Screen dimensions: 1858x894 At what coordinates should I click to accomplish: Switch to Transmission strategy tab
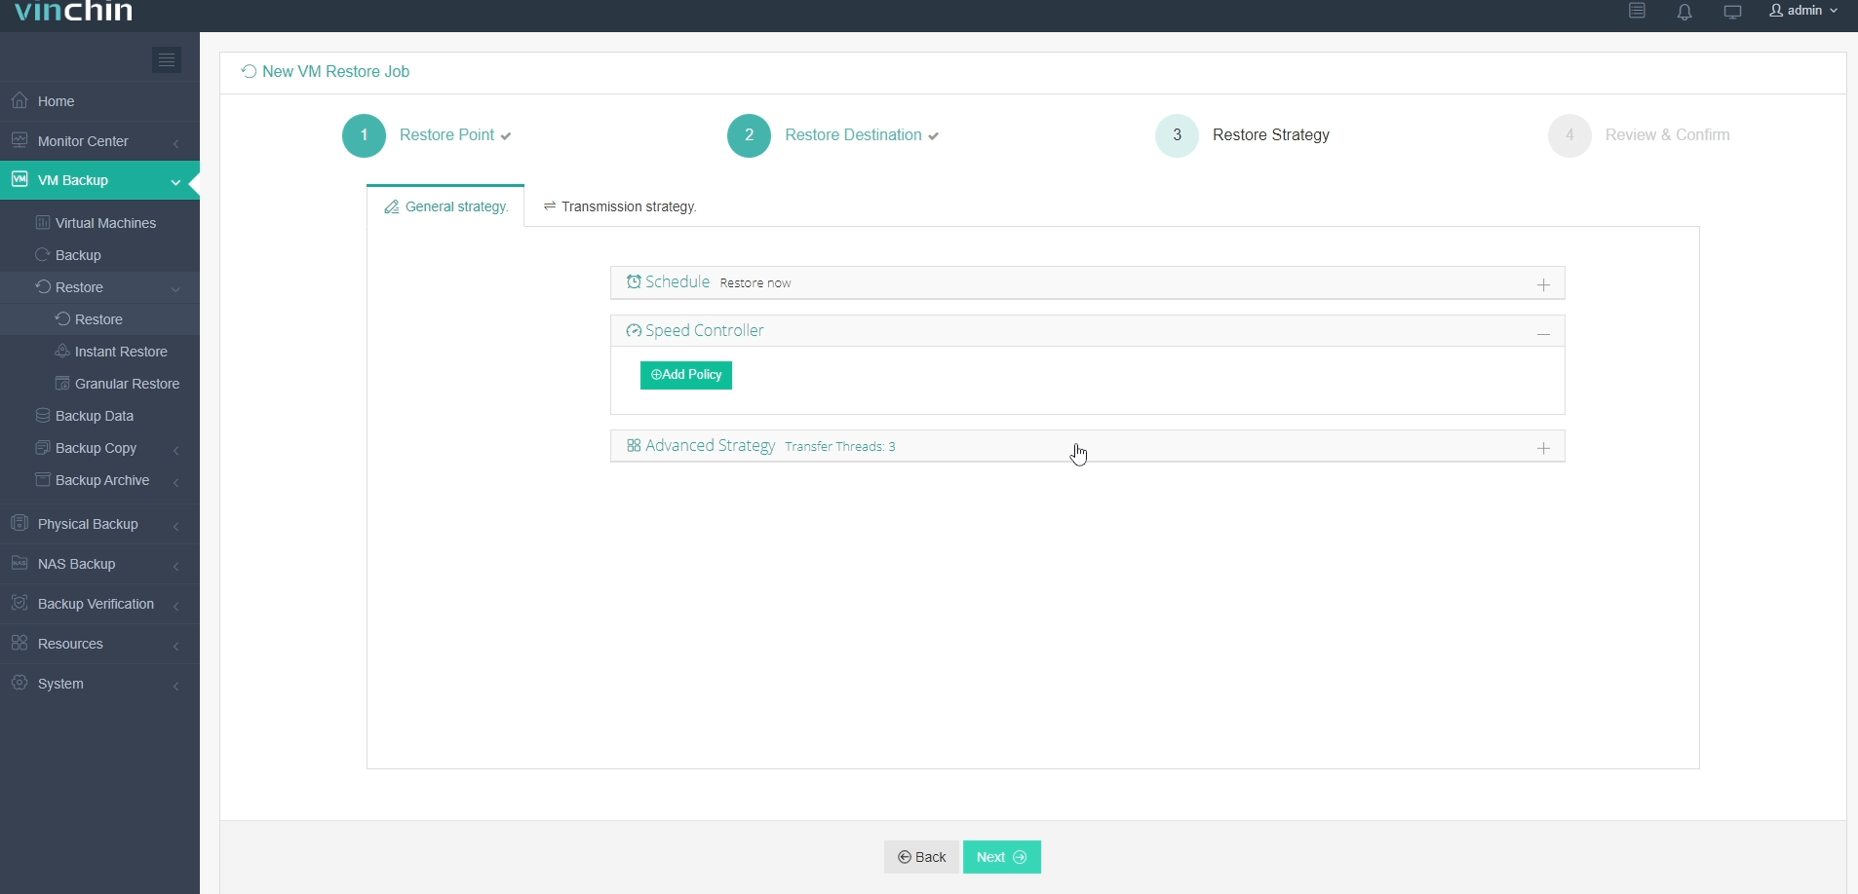coord(620,206)
